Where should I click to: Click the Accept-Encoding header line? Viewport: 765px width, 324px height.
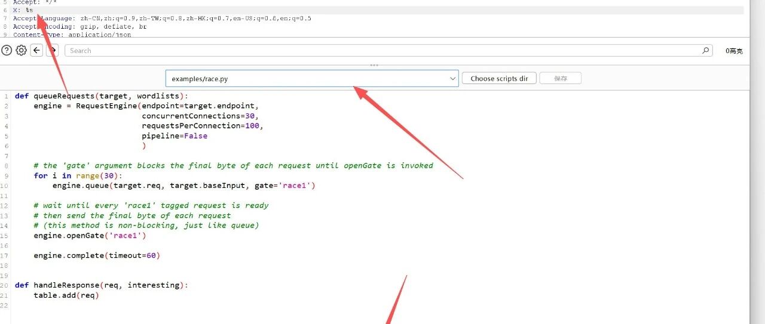(x=80, y=27)
